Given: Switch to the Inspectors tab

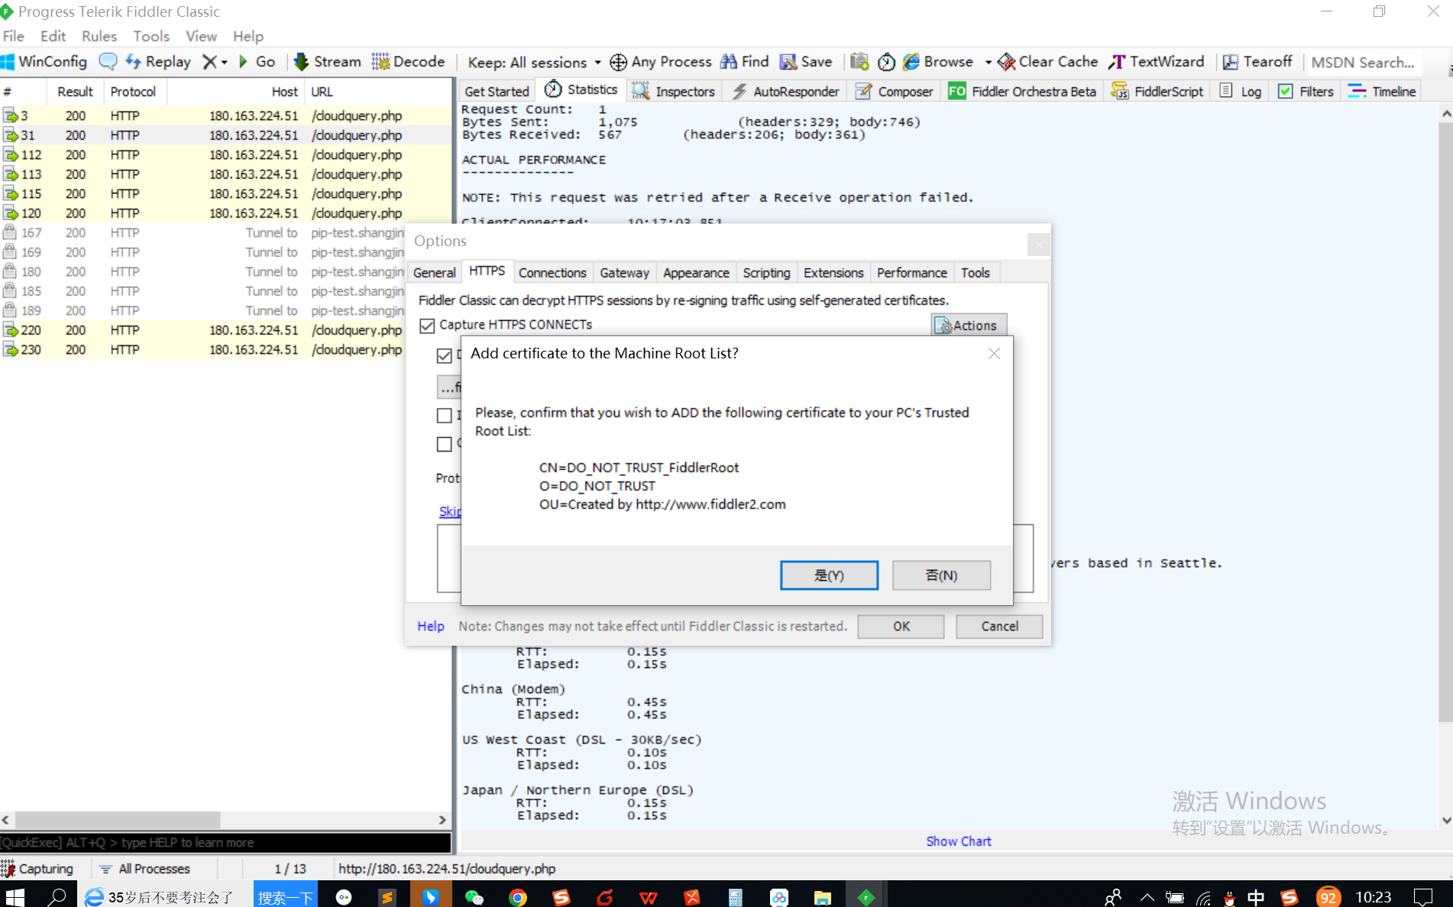Looking at the screenshot, I should [x=675, y=92].
